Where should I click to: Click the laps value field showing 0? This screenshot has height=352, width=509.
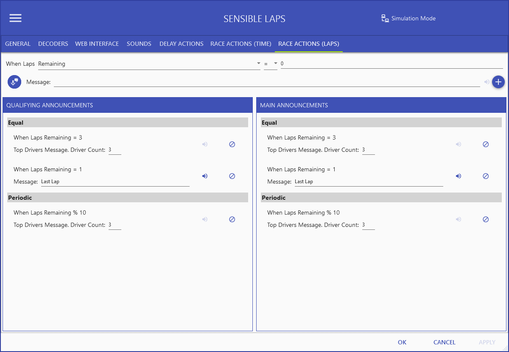[x=392, y=64]
